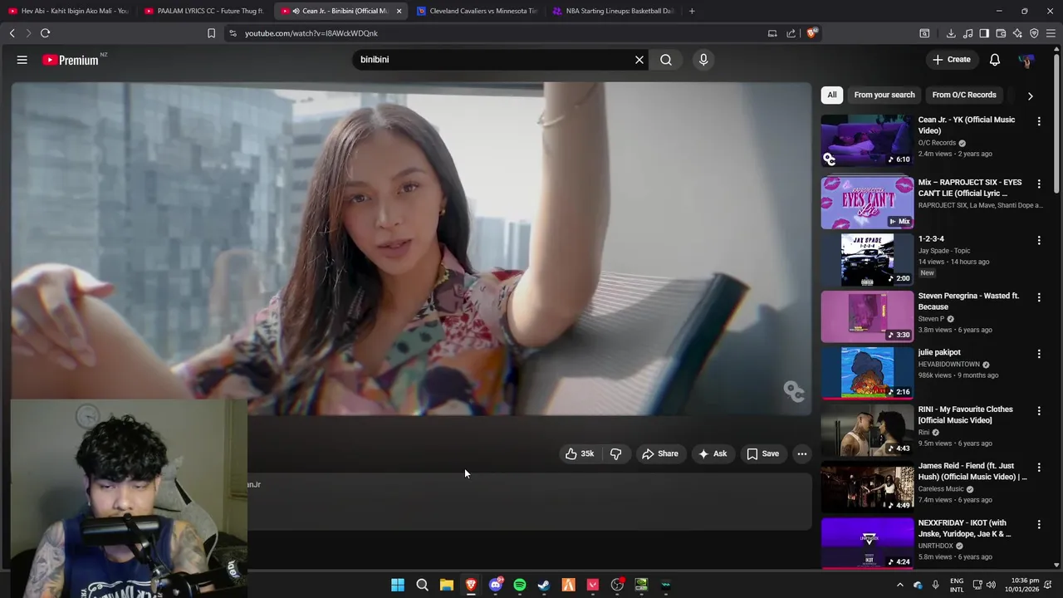Reload the current page
The image size is (1063, 598).
pos(46,33)
